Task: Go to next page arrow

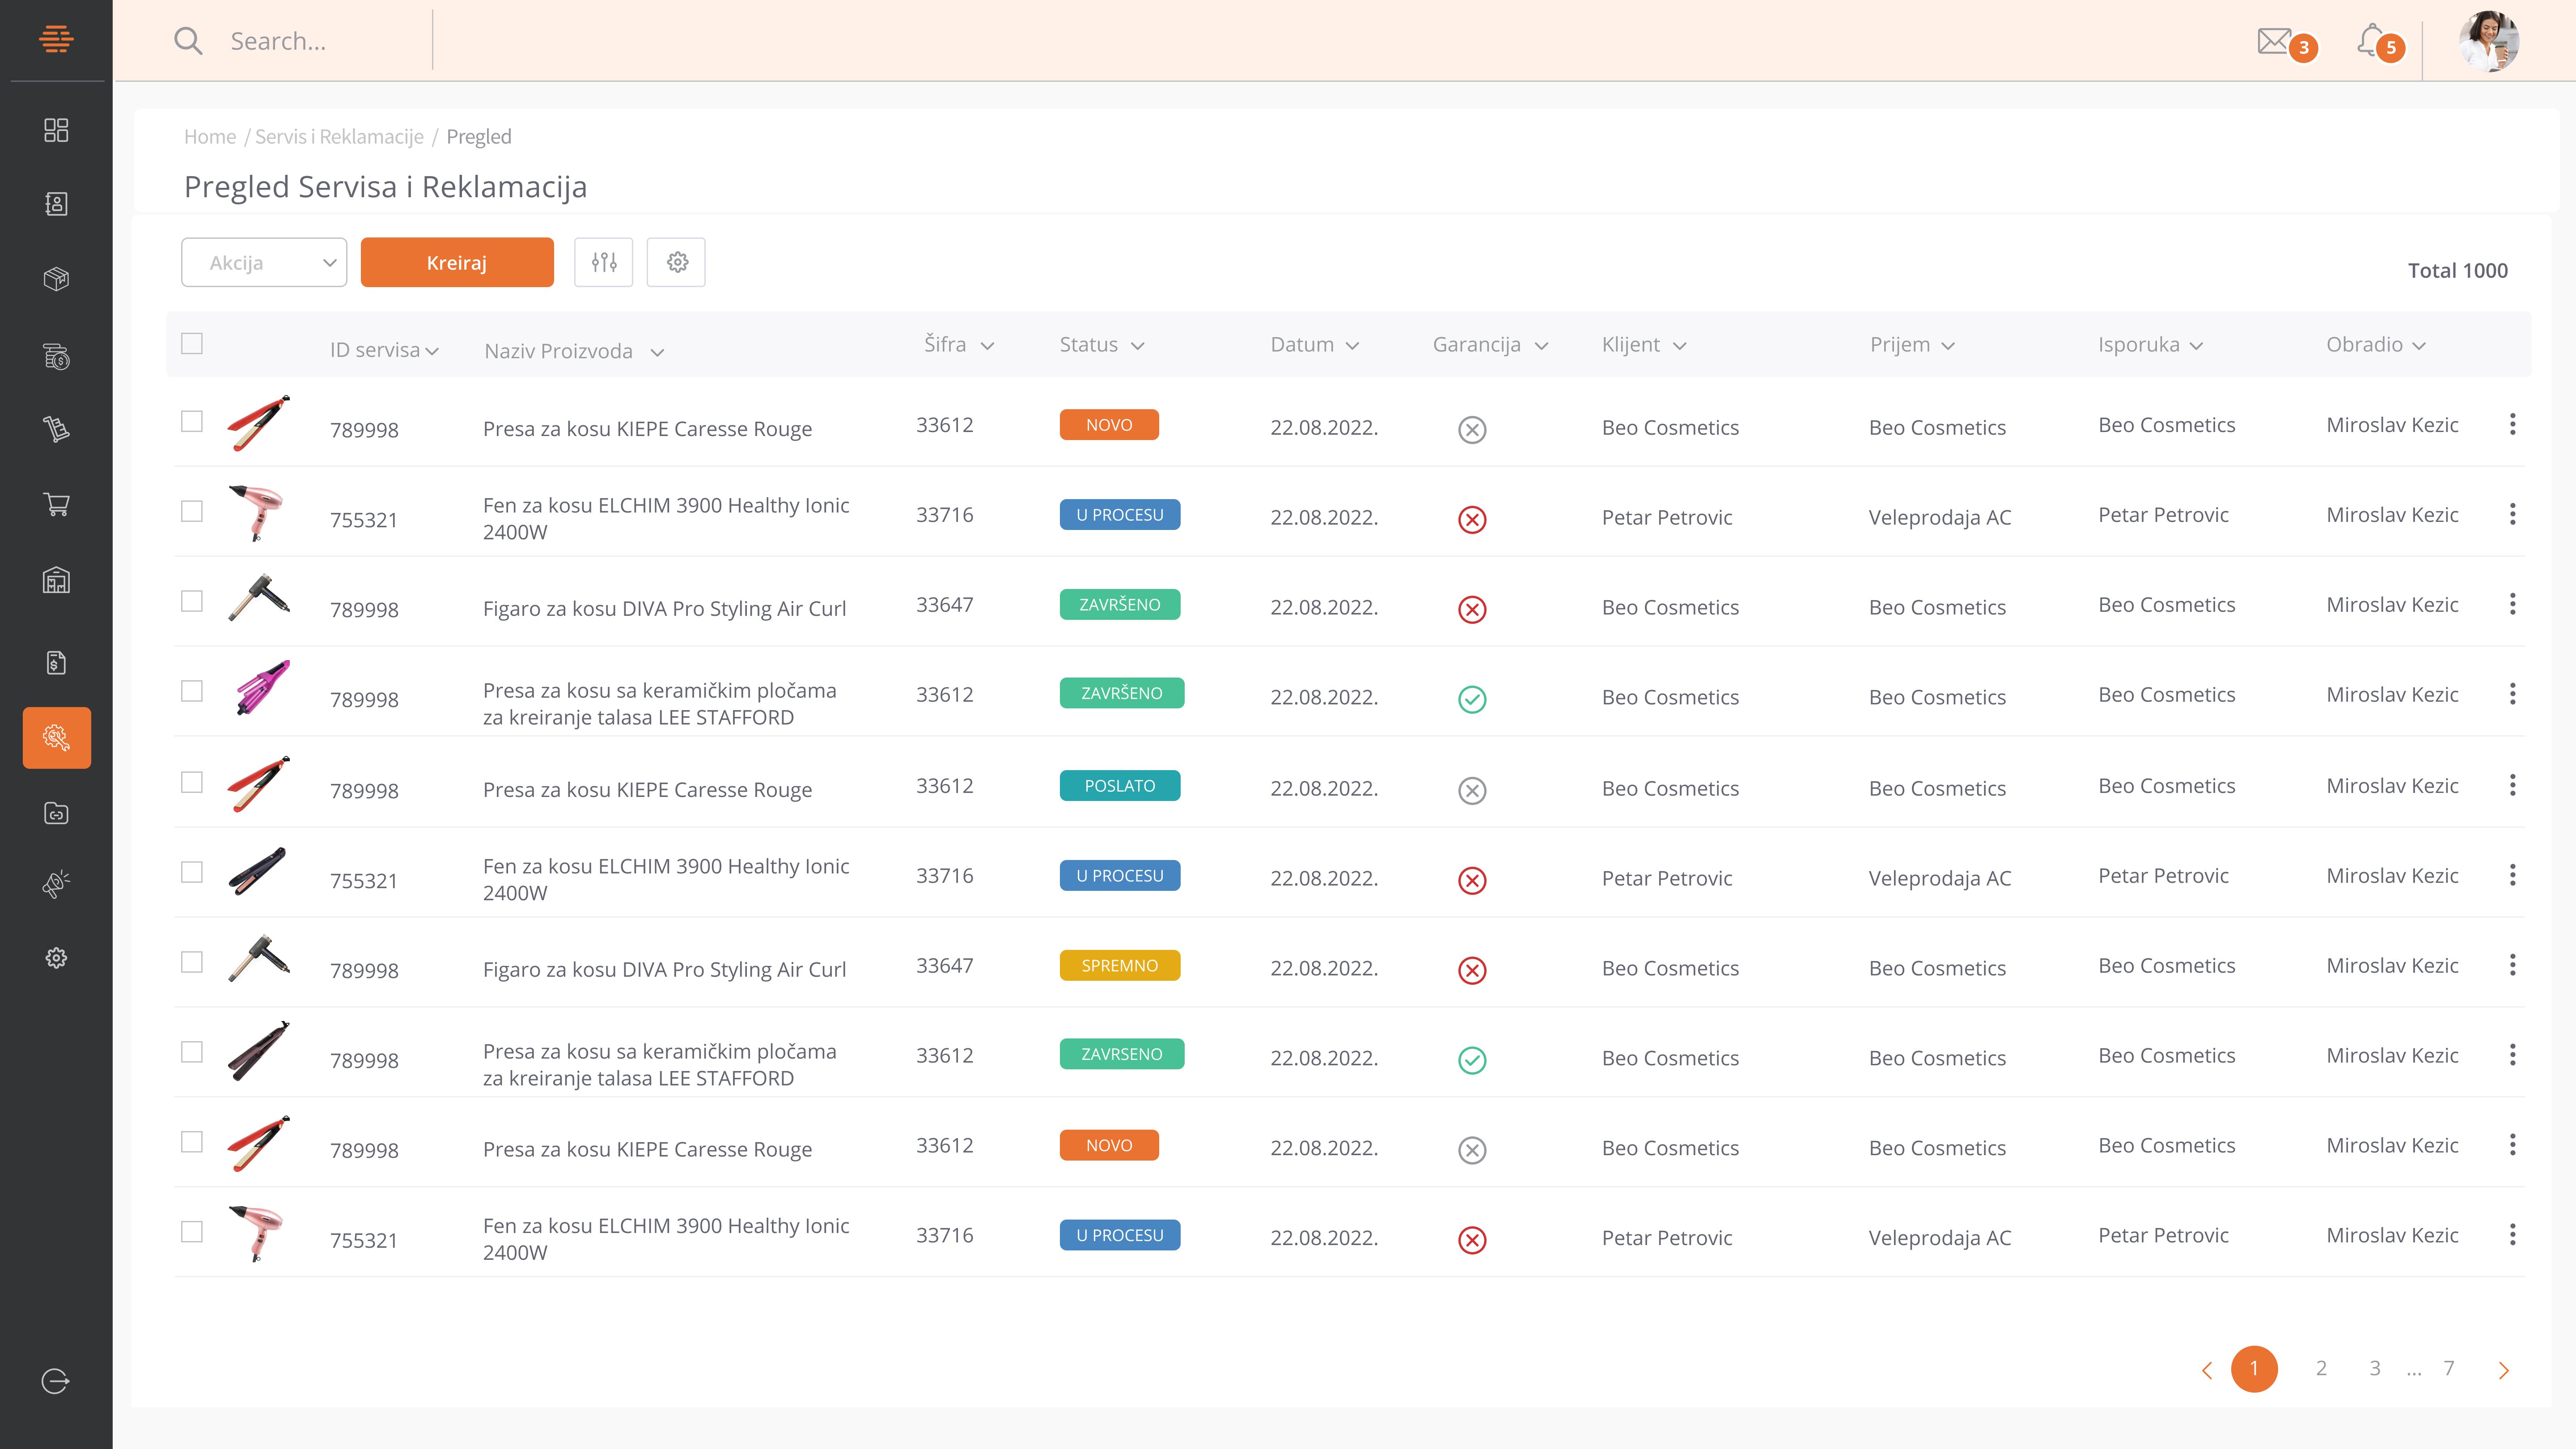Action: (2503, 1370)
